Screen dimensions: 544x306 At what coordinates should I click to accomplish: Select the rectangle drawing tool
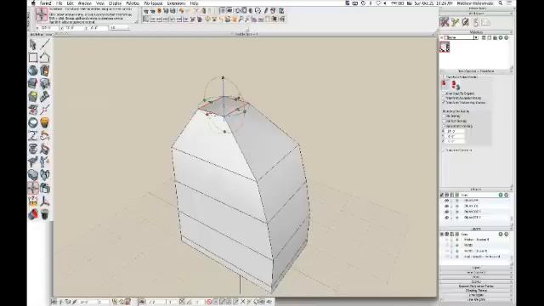(33, 57)
